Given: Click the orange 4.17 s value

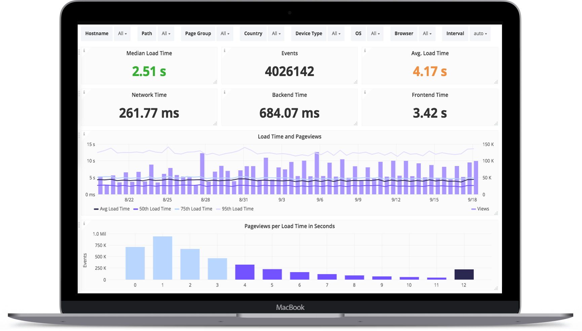Looking at the screenshot, I should [430, 71].
